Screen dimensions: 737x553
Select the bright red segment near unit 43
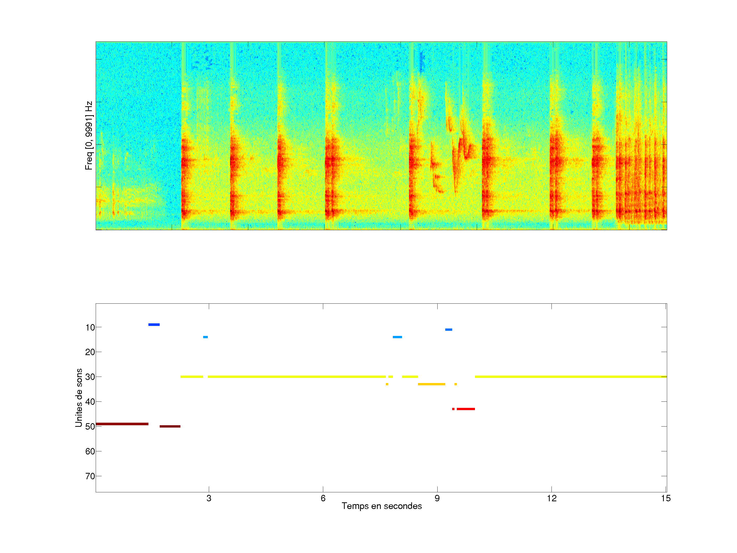click(x=466, y=409)
